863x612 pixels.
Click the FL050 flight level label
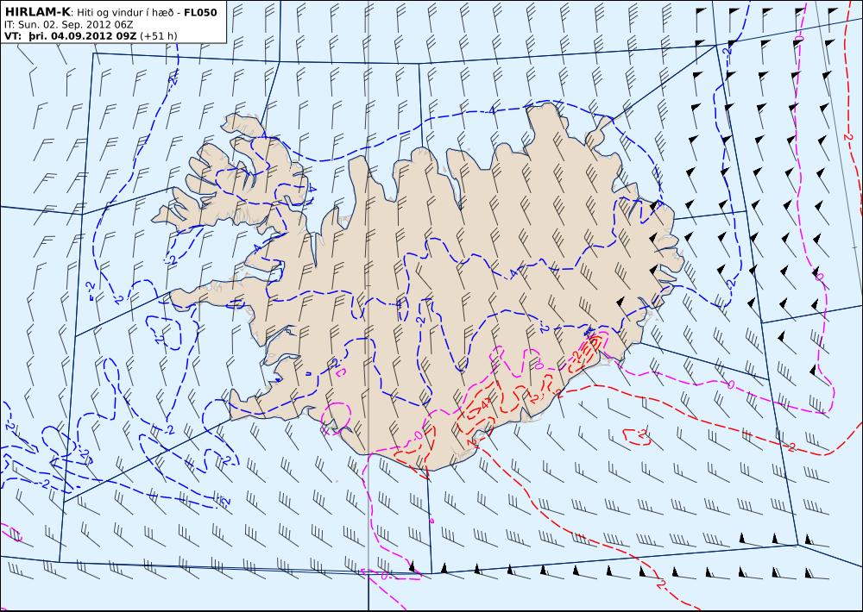click(x=200, y=12)
